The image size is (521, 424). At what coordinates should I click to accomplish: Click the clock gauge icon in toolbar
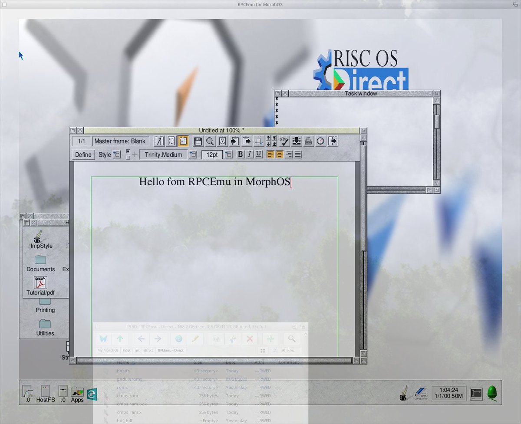[x=320, y=141]
